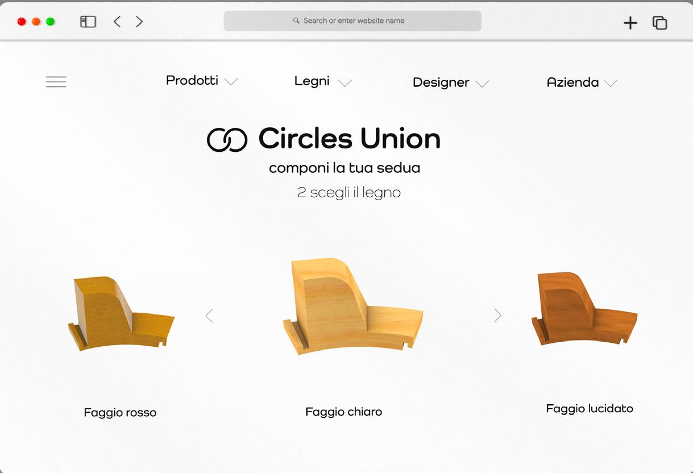This screenshot has height=473, width=693.
Task: Pick the dark Faggio lucidato wood sample
Action: pyautogui.click(x=584, y=308)
